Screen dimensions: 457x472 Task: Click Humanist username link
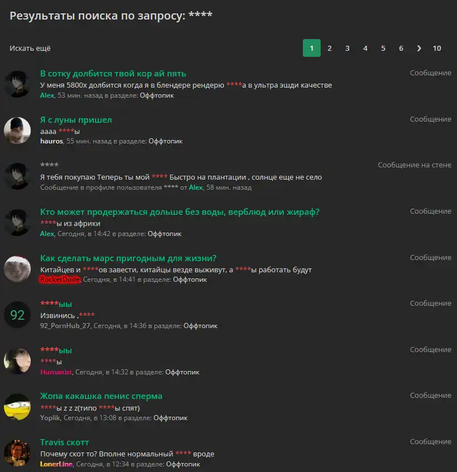[56, 372]
